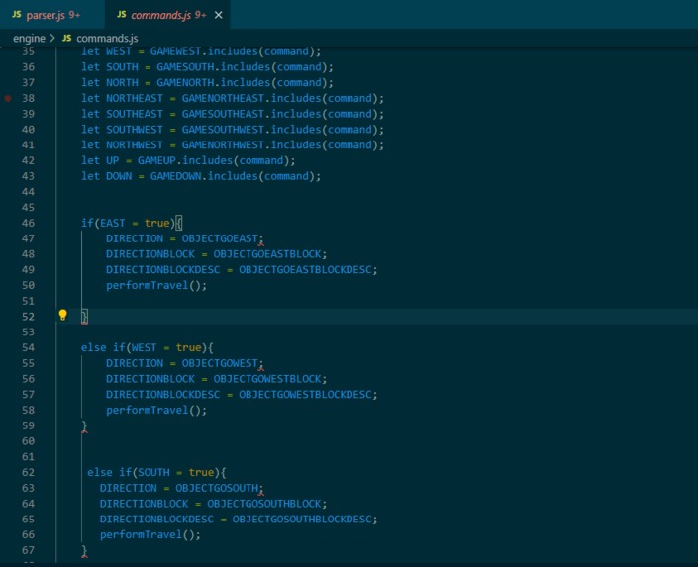The image size is (698, 567).
Task: Click the closing brace on line 59
Action: coord(84,426)
